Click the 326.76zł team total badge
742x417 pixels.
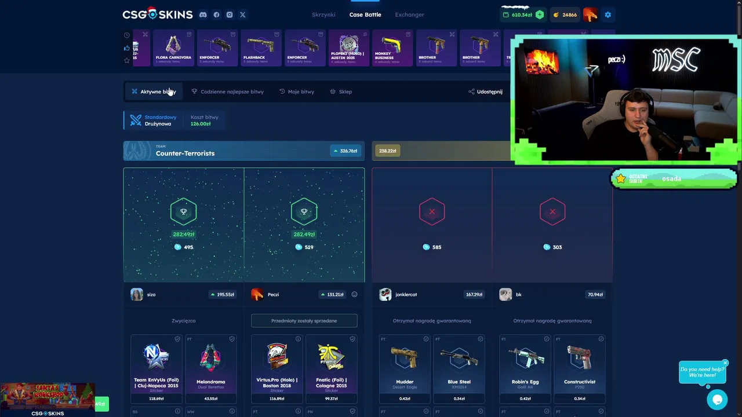(344, 151)
